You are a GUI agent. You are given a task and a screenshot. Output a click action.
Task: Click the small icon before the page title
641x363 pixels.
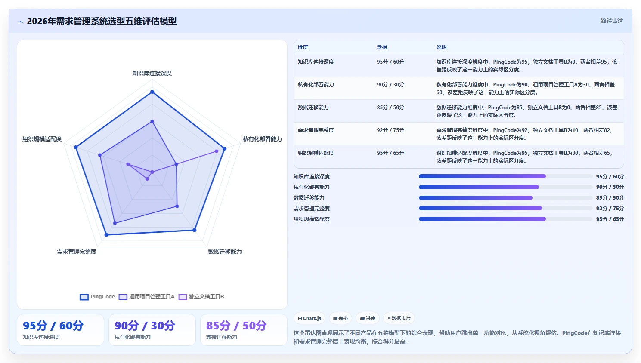tap(20, 22)
